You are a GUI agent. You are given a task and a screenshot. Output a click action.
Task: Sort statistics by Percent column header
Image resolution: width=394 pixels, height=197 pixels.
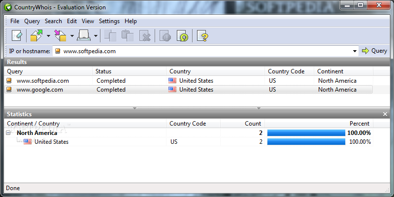[x=319, y=124]
